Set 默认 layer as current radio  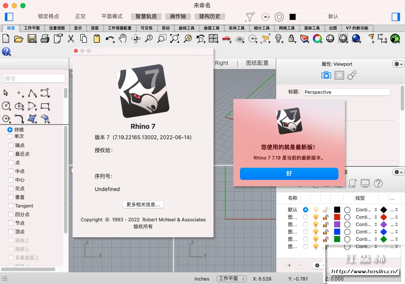pyautogui.click(x=306, y=210)
